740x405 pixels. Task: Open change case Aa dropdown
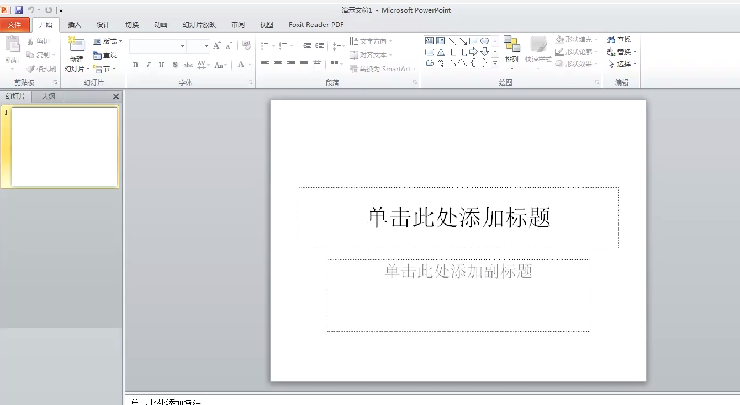point(220,65)
